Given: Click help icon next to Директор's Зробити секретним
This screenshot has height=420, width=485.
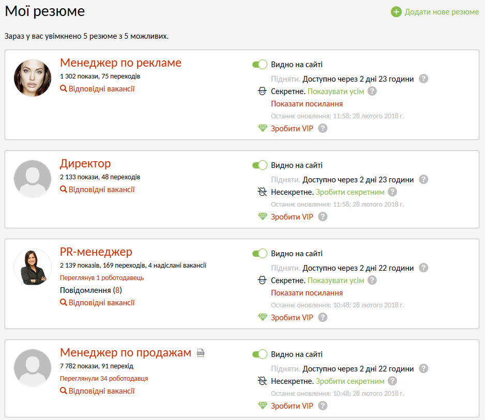Looking at the screenshot, I should (x=392, y=192).
